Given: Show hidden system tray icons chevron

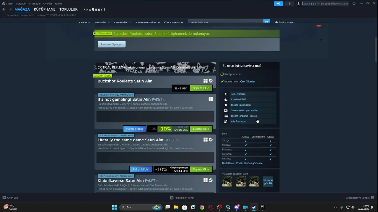Looking at the screenshot, I should [335, 207].
